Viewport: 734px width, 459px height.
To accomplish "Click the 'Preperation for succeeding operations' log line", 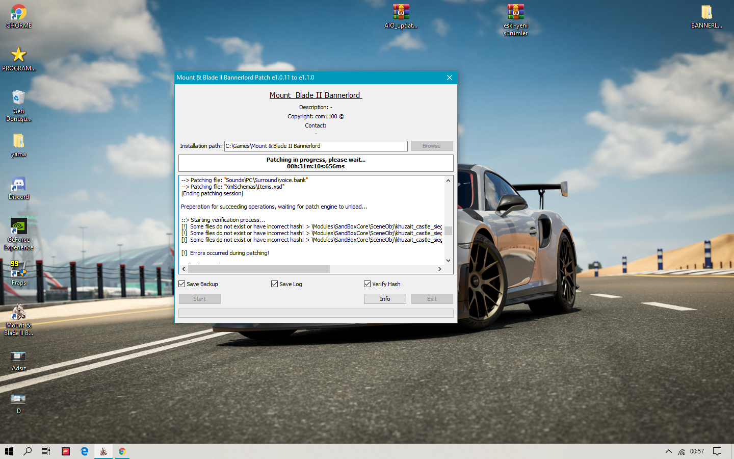I will (x=274, y=207).
